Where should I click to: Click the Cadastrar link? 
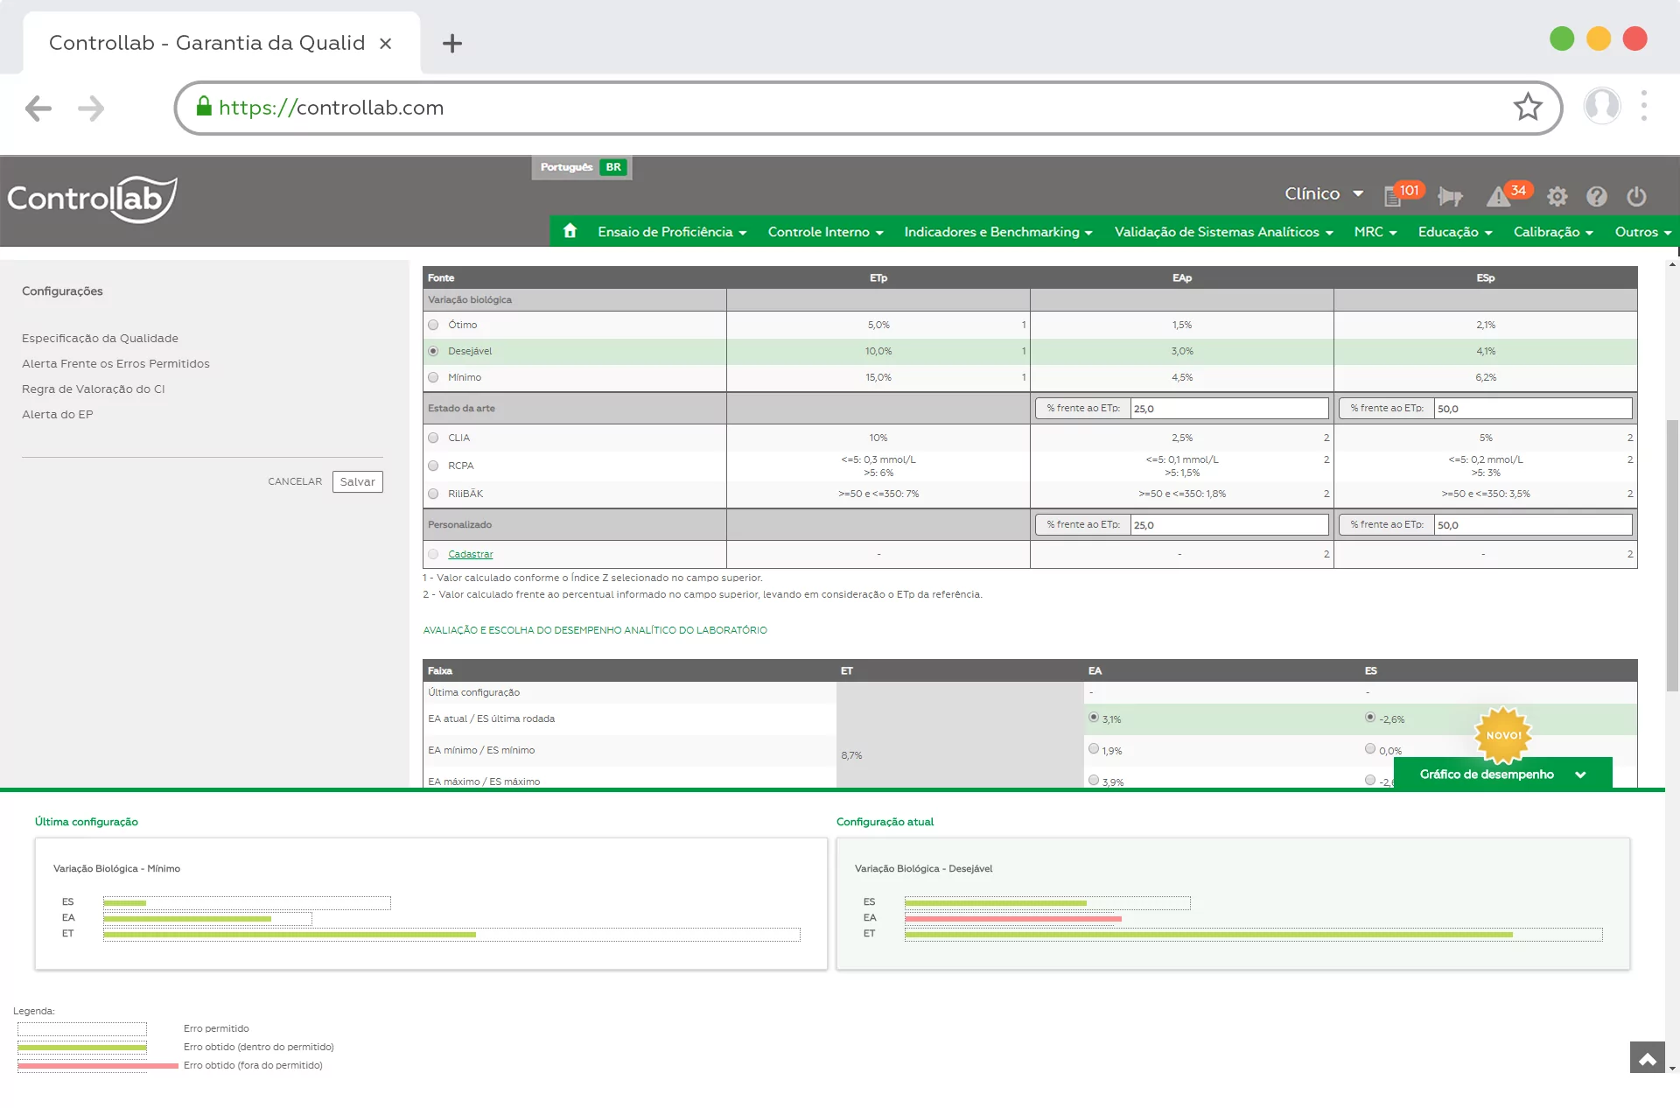[x=470, y=554]
